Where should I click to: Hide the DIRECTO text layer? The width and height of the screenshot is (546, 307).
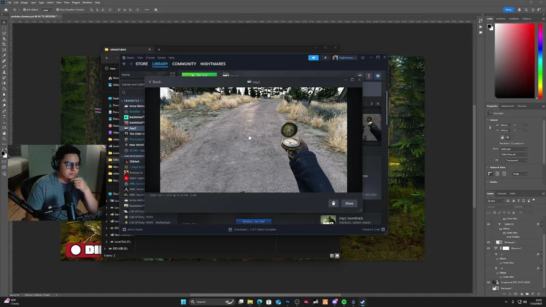pyautogui.click(x=488, y=224)
